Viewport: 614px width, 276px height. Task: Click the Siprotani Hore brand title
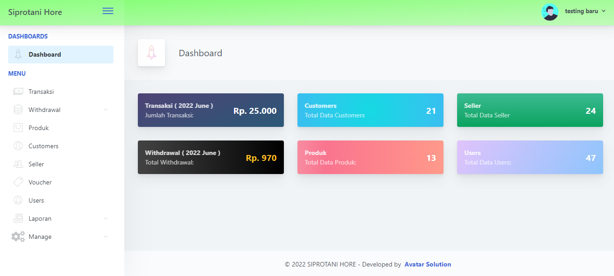35,12
